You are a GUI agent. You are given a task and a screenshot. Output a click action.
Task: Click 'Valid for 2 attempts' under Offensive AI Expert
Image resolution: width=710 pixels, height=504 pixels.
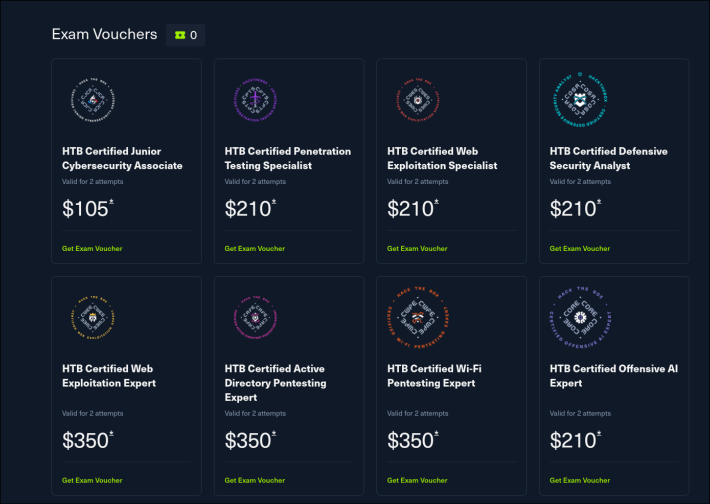[x=580, y=413]
